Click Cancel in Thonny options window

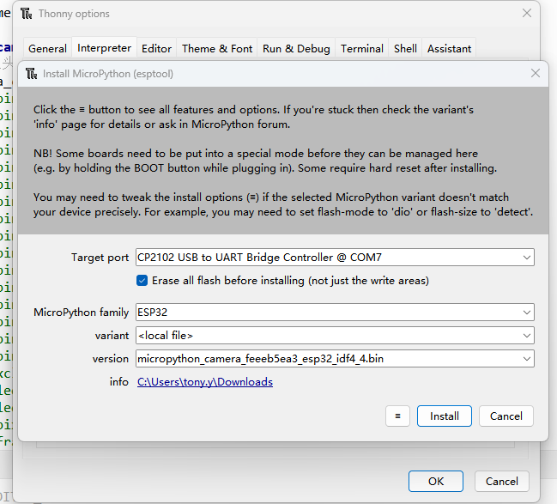(501, 482)
